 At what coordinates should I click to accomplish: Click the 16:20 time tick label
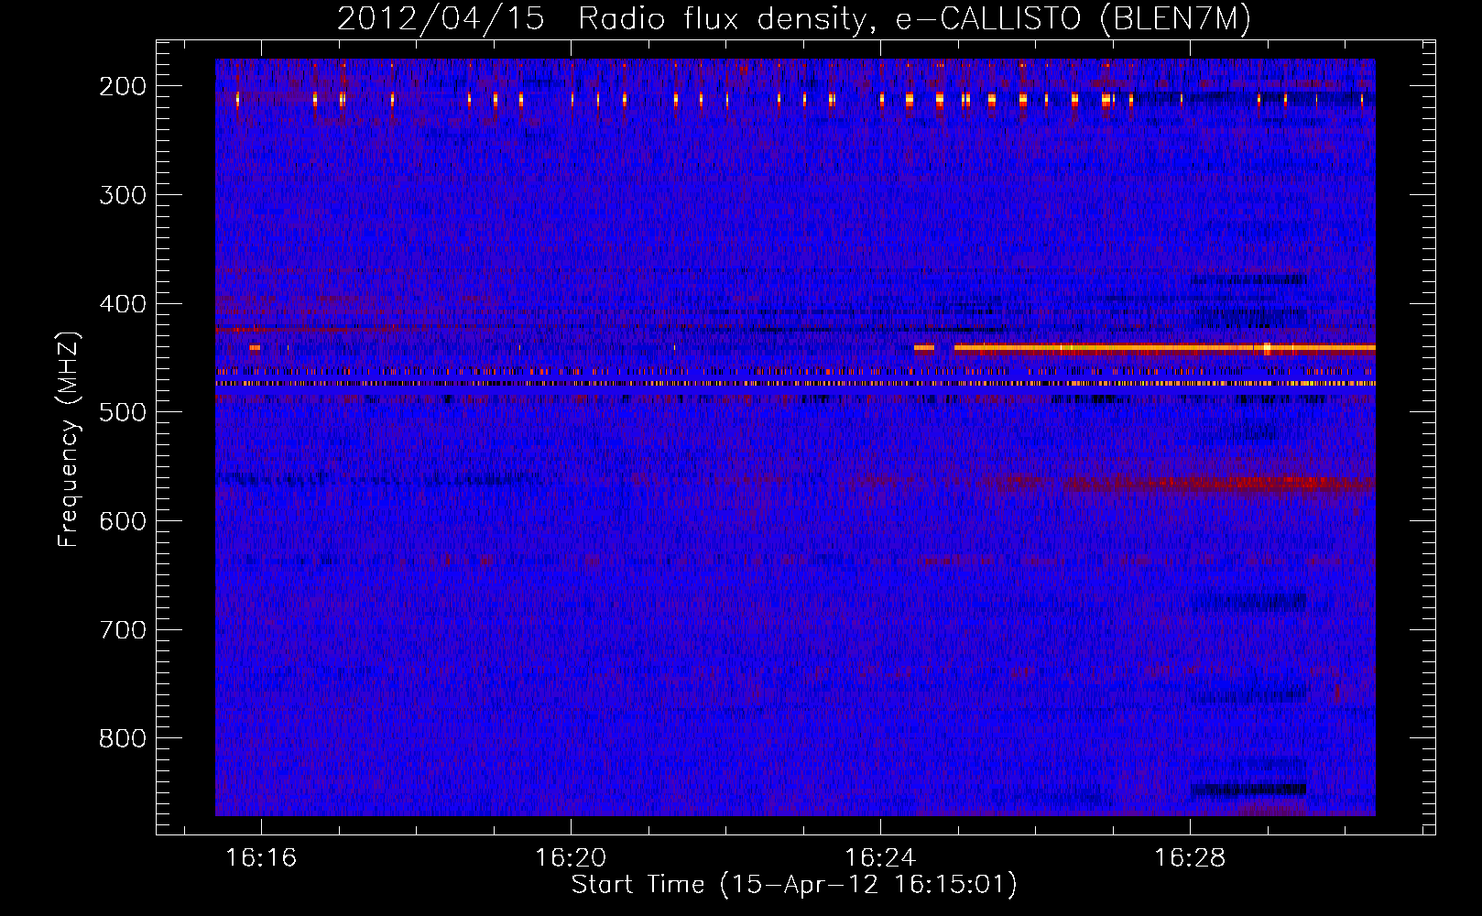(x=571, y=858)
